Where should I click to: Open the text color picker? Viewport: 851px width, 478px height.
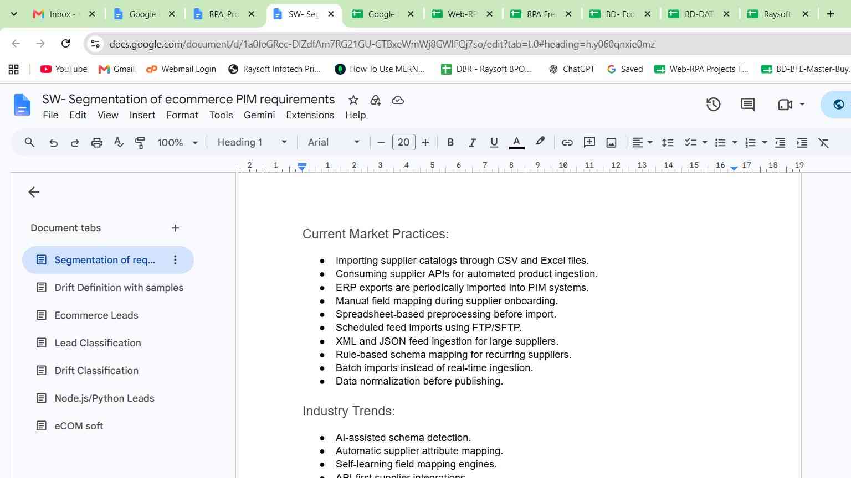click(516, 143)
